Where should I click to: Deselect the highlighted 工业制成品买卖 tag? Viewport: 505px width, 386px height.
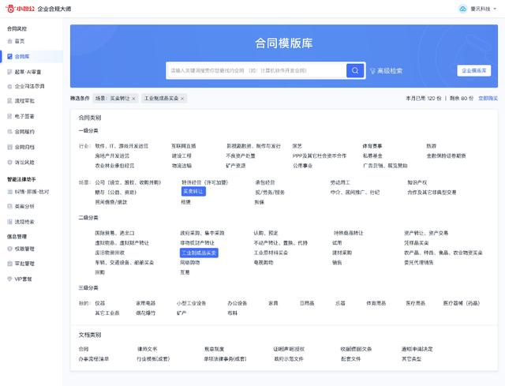coord(199,253)
